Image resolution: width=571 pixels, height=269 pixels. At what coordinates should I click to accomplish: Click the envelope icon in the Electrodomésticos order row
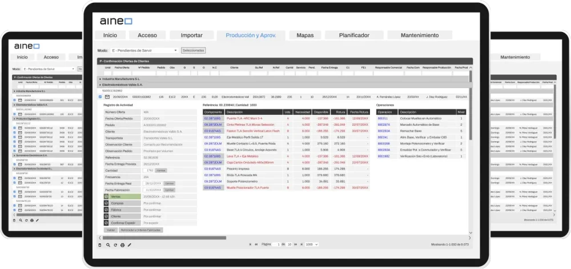pyautogui.click(x=107, y=97)
